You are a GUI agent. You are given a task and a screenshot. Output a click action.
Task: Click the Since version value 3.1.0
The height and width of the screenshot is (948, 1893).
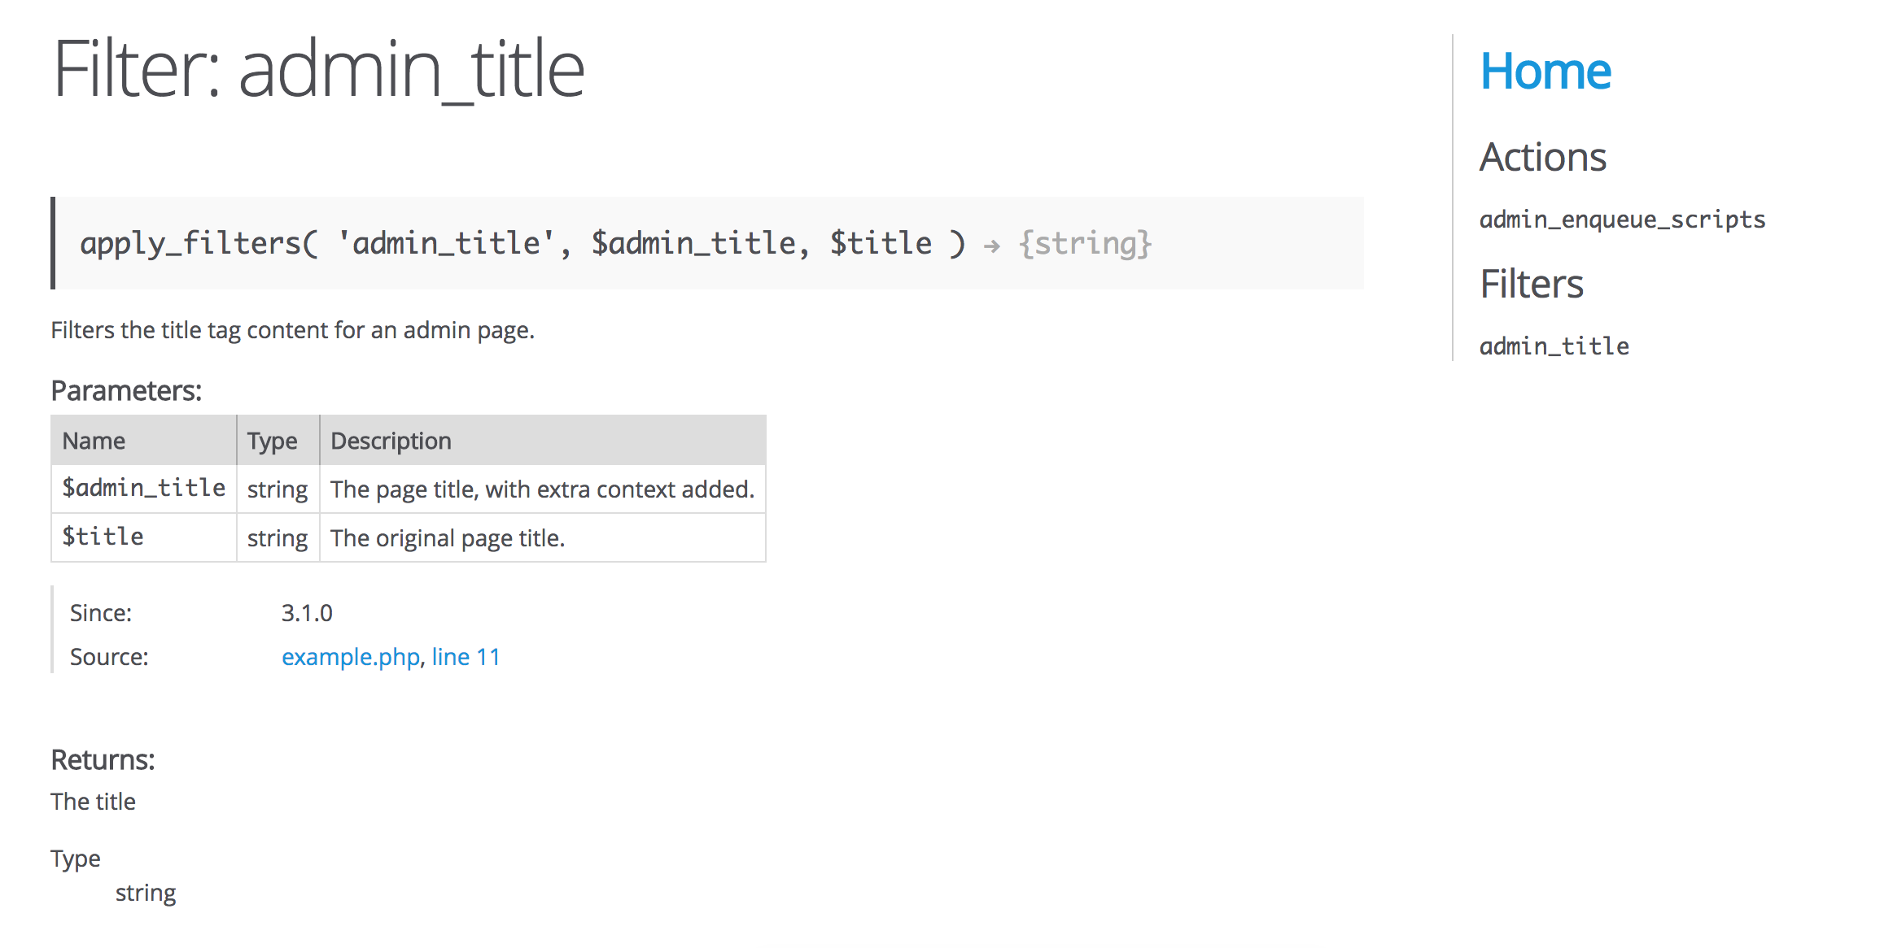point(307,613)
